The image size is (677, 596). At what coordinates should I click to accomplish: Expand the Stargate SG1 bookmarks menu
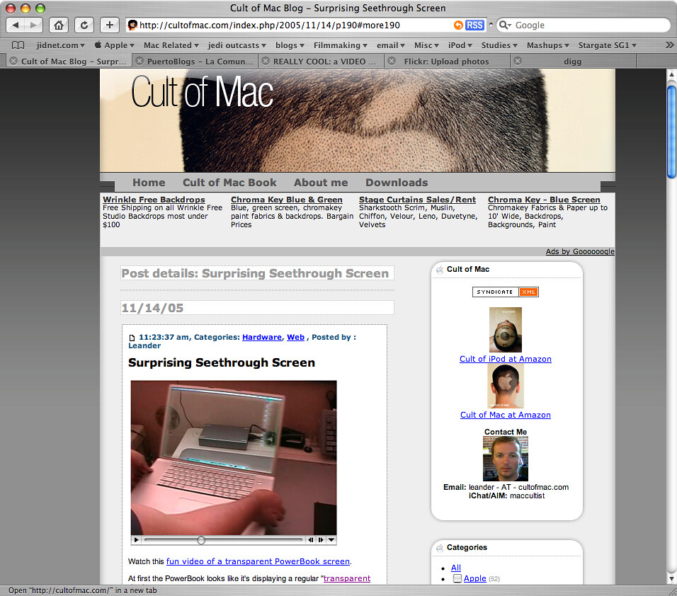[x=608, y=45]
